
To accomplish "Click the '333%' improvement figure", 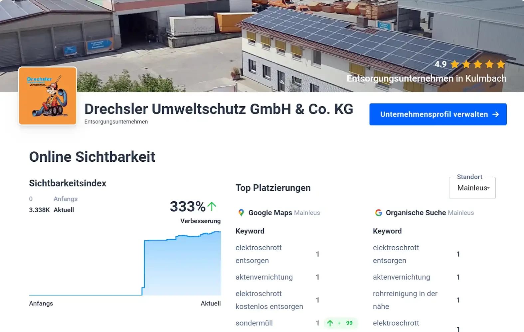I will click(188, 207).
